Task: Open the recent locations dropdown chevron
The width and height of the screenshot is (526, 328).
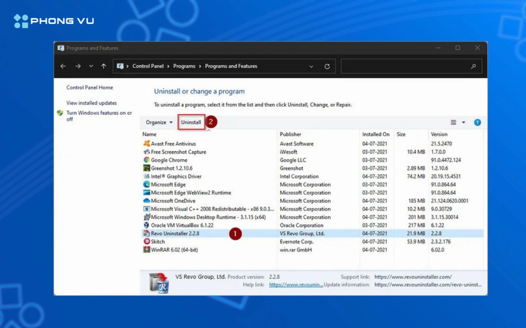Action: coord(91,66)
